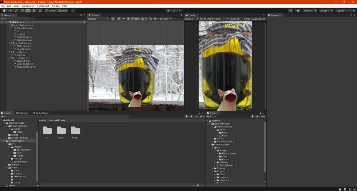Image resolution: width=357 pixels, height=191 pixels.
Task: Open the Gizmos dropdown
Action: [166, 19]
